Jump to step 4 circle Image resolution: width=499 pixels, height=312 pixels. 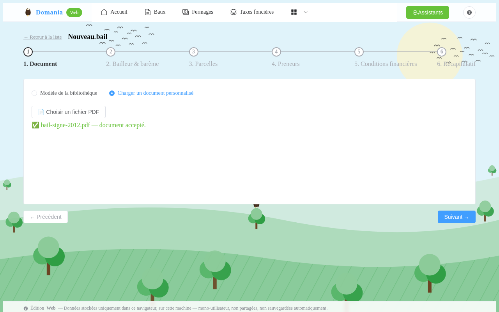pos(276,52)
